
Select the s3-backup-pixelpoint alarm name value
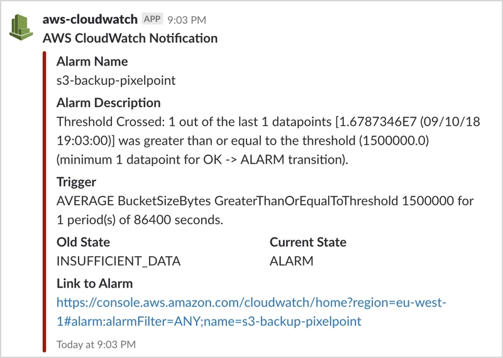[116, 81]
